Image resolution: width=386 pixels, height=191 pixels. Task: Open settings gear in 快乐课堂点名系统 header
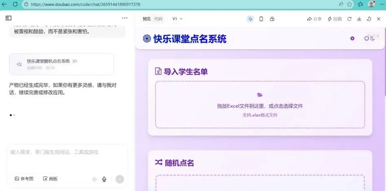(352, 38)
